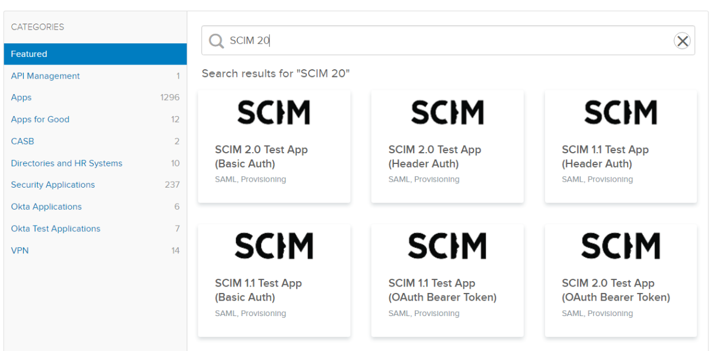Click the SCIM logo on SCIM 2.0 Basic Auth card
The width and height of the screenshot is (711, 351).
(274, 112)
